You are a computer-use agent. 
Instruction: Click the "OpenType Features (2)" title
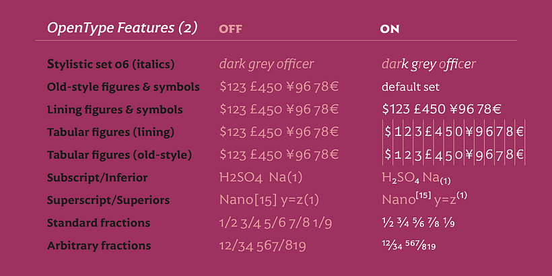pyautogui.click(x=122, y=28)
